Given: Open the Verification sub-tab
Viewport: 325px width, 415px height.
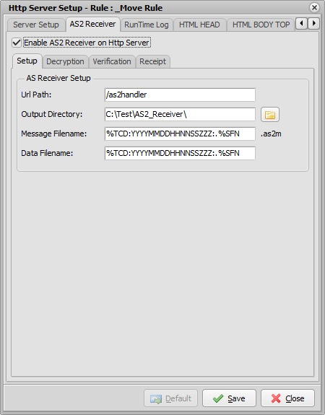Looking at the screenshot, I should (112, 61).
